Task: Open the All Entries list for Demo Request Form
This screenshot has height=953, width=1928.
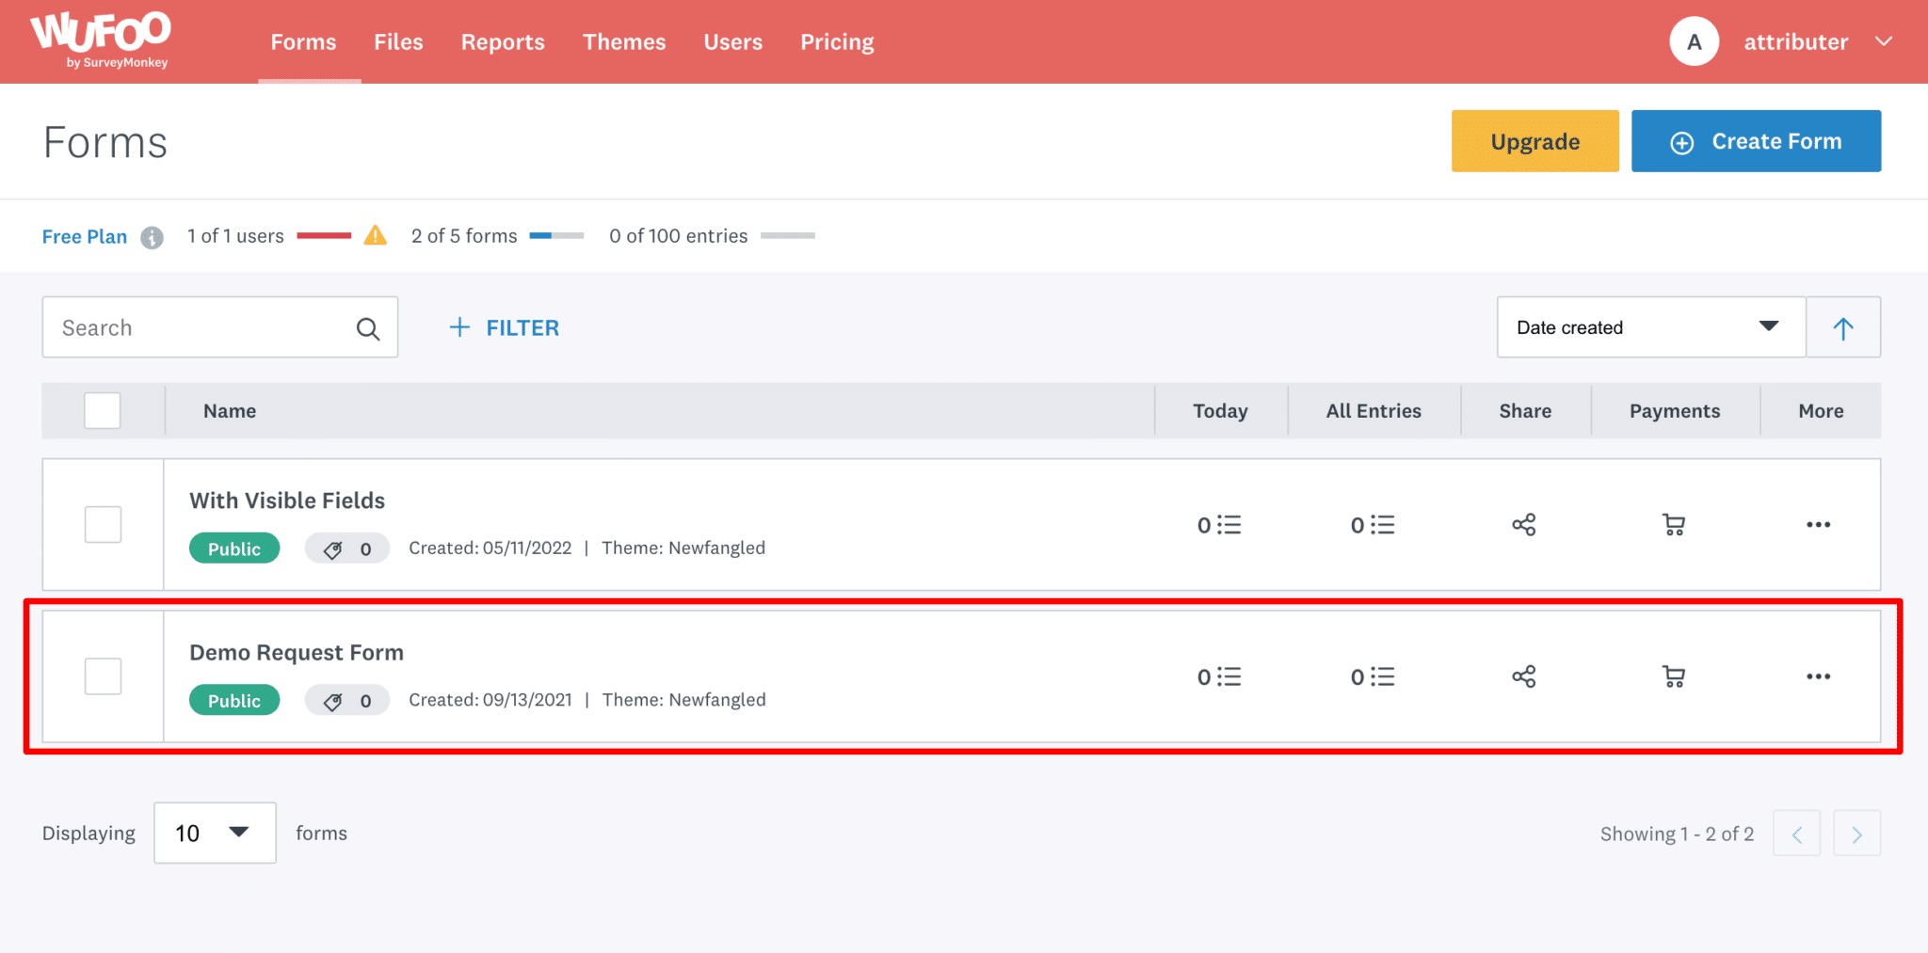Action: (x=1373, y=675)
